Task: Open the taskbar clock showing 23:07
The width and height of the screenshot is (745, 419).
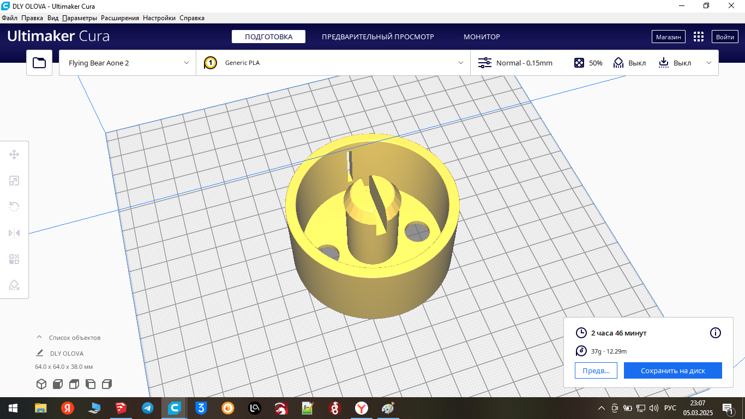Action: click(698, 408)
